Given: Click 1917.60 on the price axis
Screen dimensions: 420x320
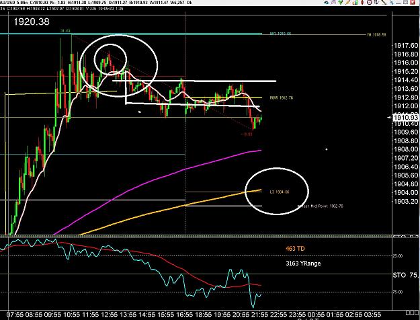Looking at the screenshot, I should click(406, 46).
